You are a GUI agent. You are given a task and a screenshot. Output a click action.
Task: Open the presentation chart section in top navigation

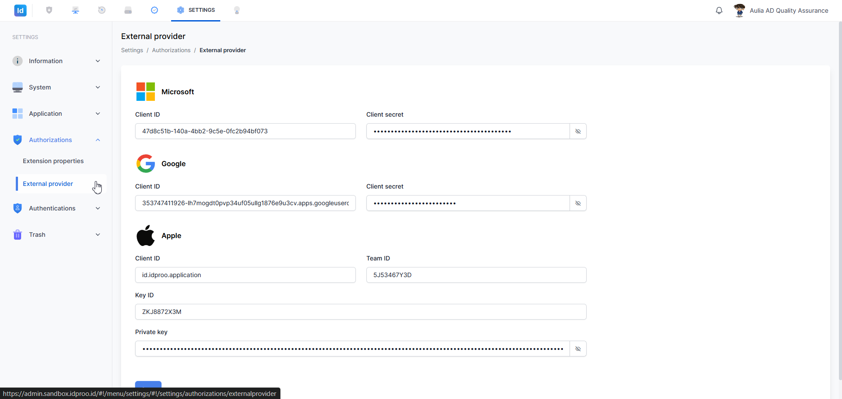pos(75,10)
